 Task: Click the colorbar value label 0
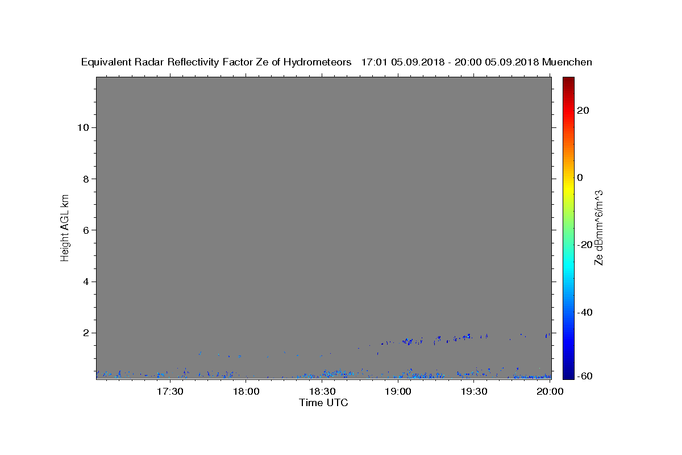point(580,177)
